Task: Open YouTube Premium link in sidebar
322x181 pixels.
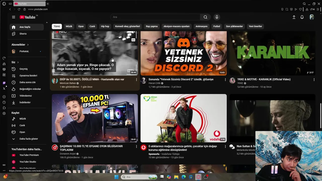Action: pyautogui.click(x=27, y=155)
